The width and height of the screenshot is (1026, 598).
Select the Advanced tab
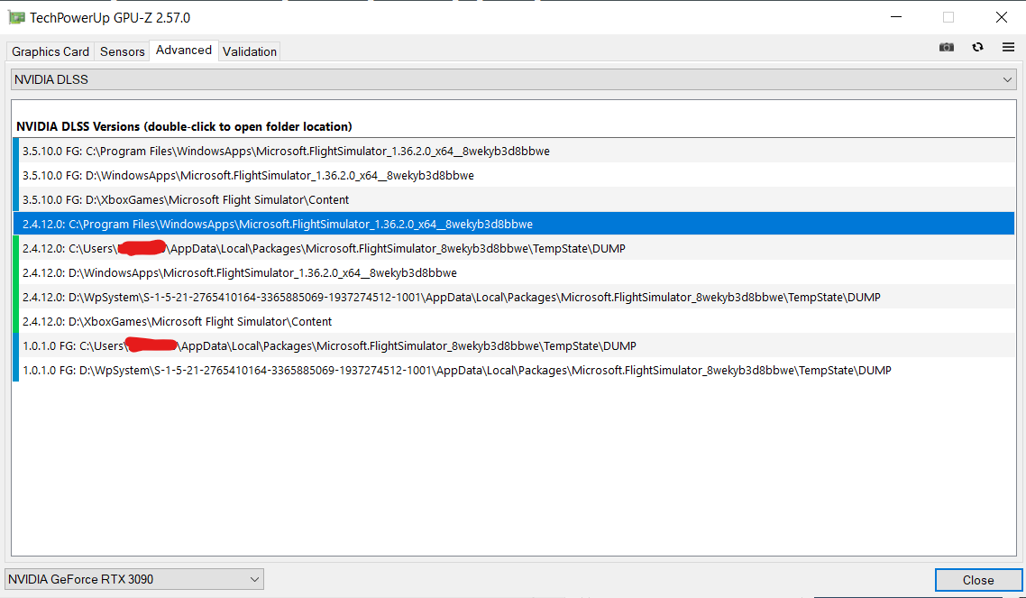tap(184, 51)
